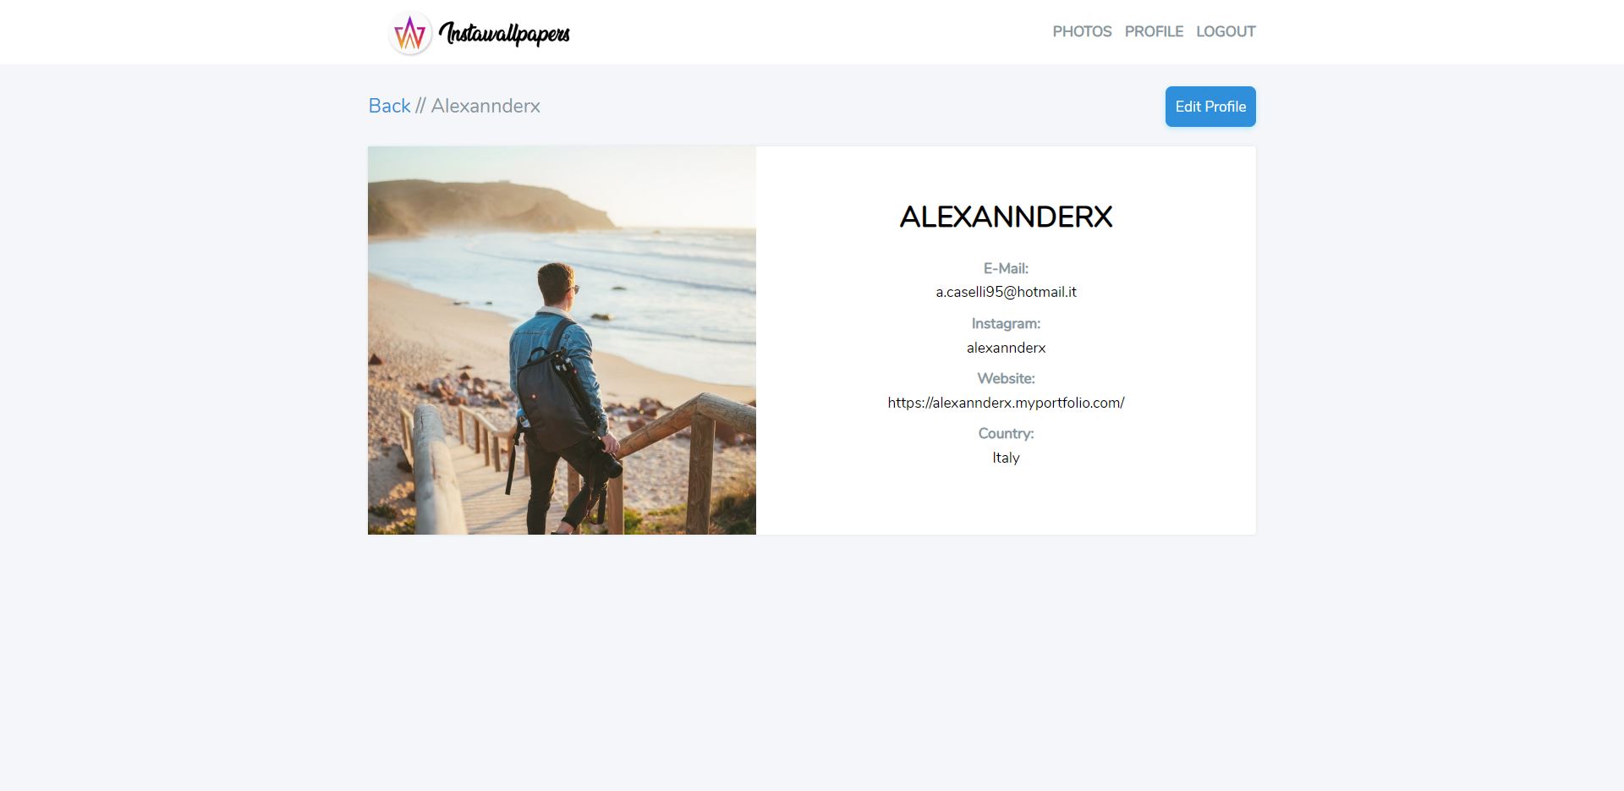The width and height of the screenshot is (1624, 791).
Task: Open the alexannderx.myportfolio.com website URL
Action: point(1006,403)
